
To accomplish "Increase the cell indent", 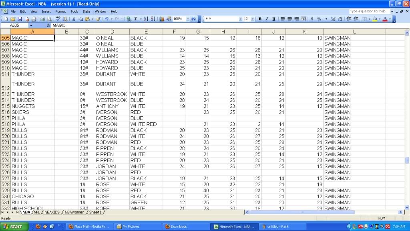I will pyautogui.click(x=356, y=19).
